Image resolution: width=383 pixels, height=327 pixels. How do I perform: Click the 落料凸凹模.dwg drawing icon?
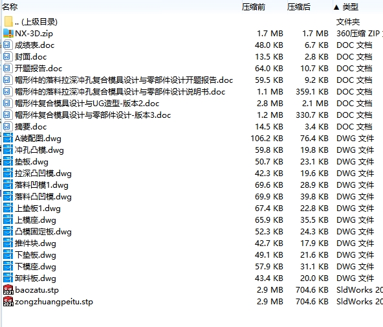click(8, 196)
